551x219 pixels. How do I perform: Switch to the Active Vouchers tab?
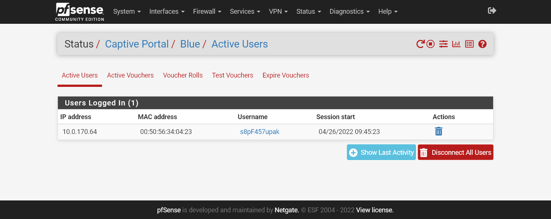(x=130, y=75)
